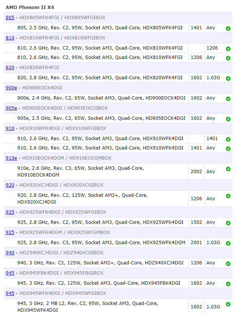Click BIOS value 2002 in 910e row
235x314 pixels.
196,171
